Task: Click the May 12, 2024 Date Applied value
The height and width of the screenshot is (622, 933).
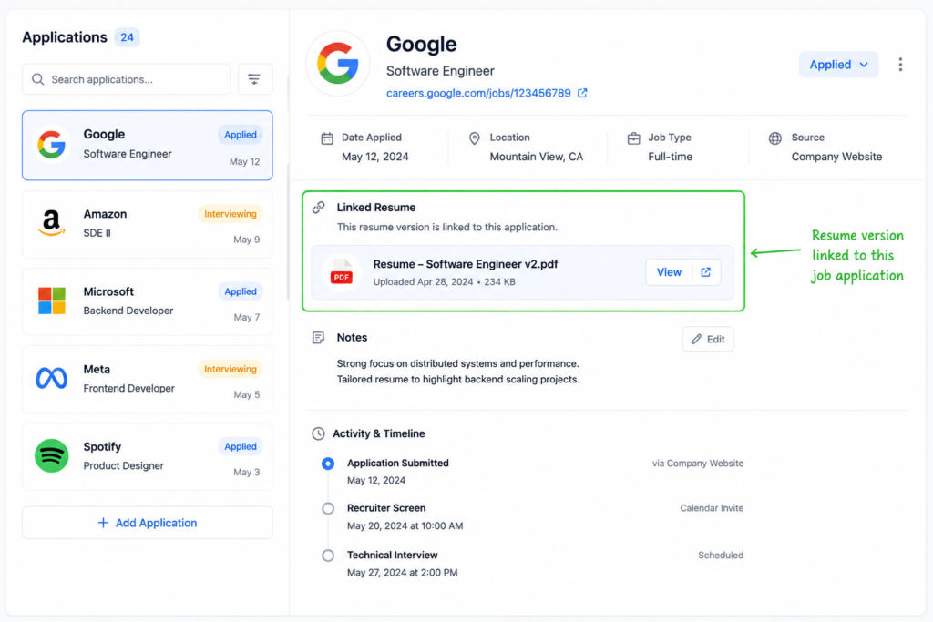Action: coord(374,157)
